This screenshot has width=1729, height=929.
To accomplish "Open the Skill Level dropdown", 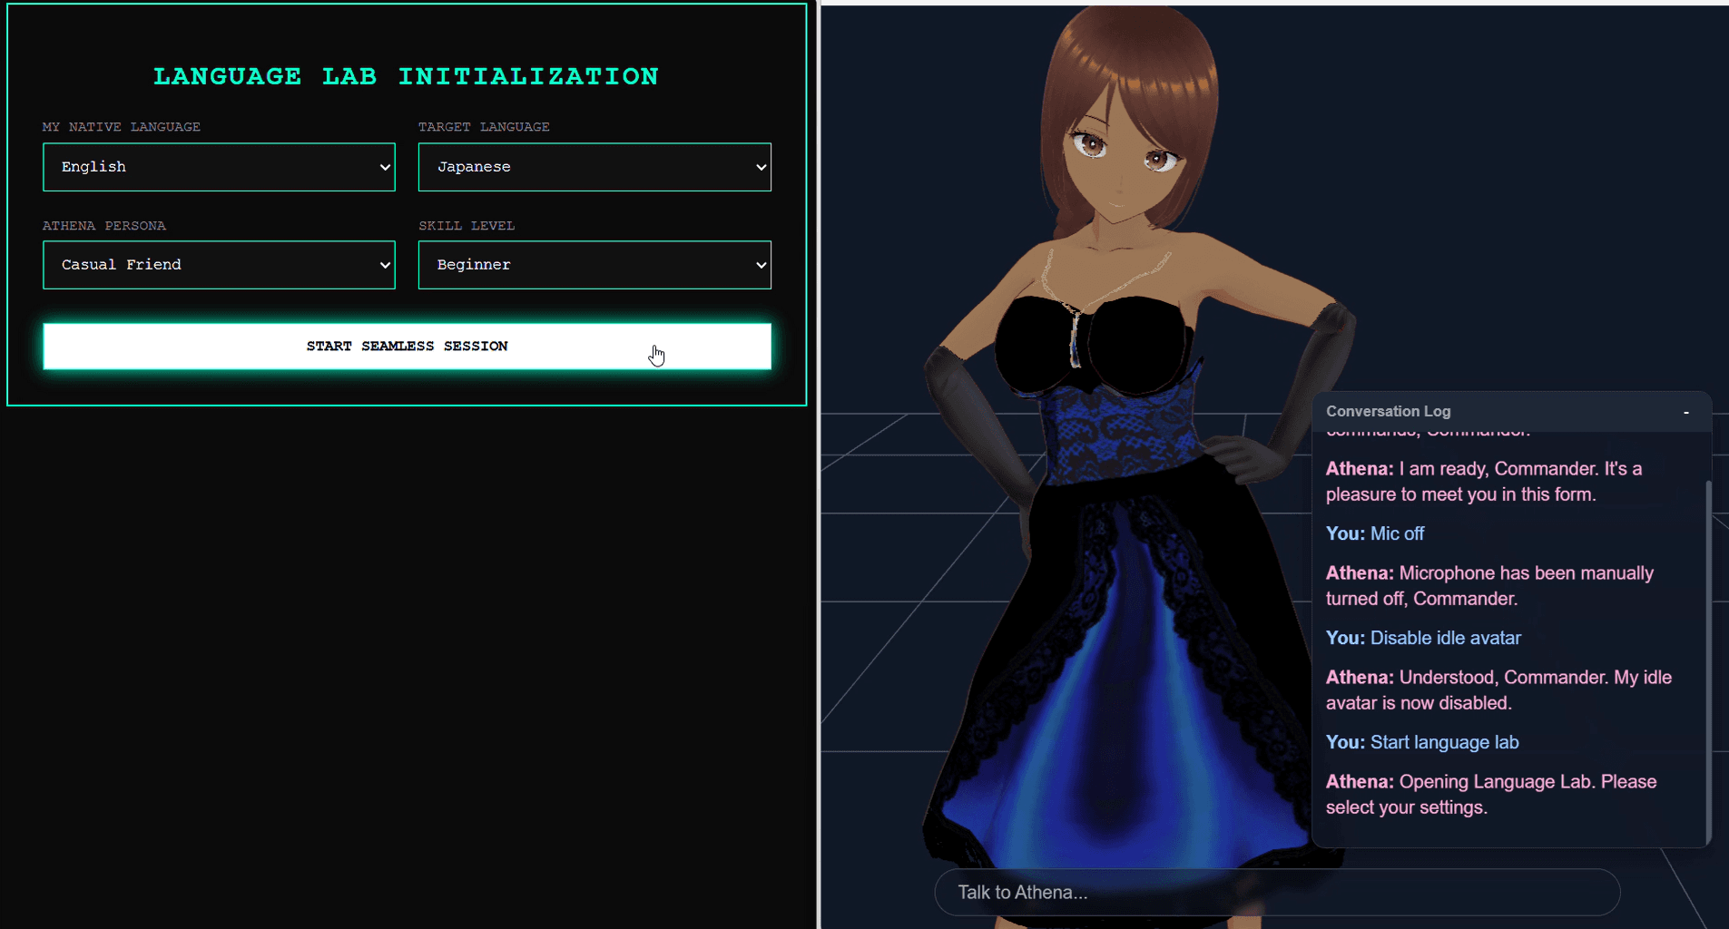I will pos(594,264).
